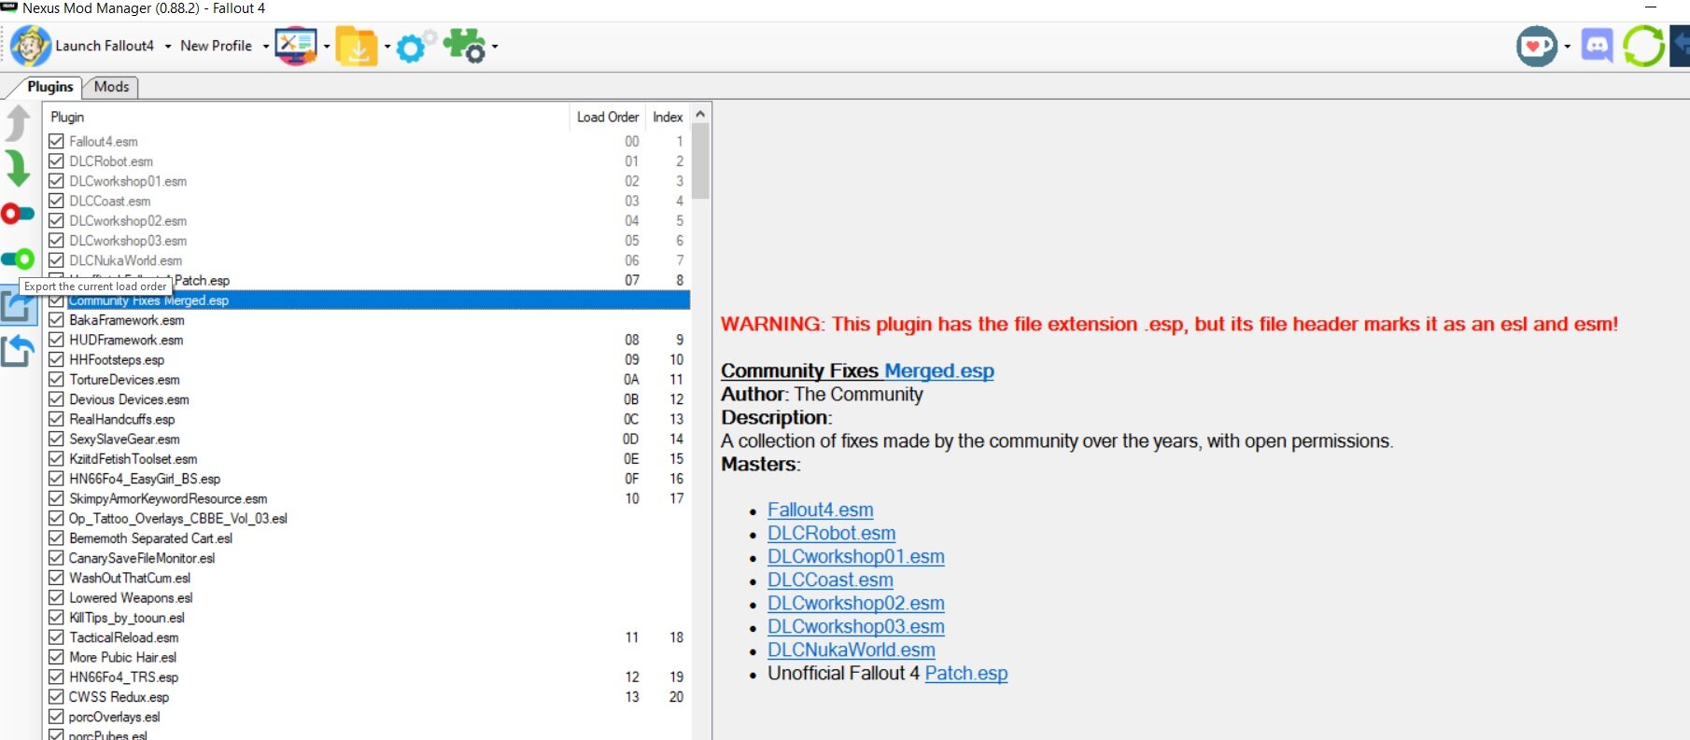1690x740 pixels.
Task: Click the folder download (add mod) icon
Action: click(357, 46)
